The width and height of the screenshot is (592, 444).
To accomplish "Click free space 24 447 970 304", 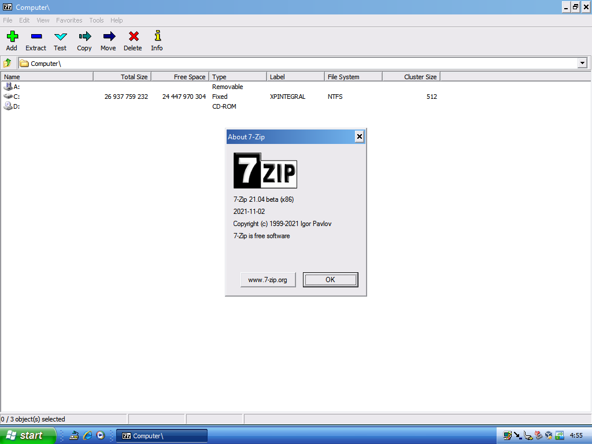I will click(x=184, y=97).
